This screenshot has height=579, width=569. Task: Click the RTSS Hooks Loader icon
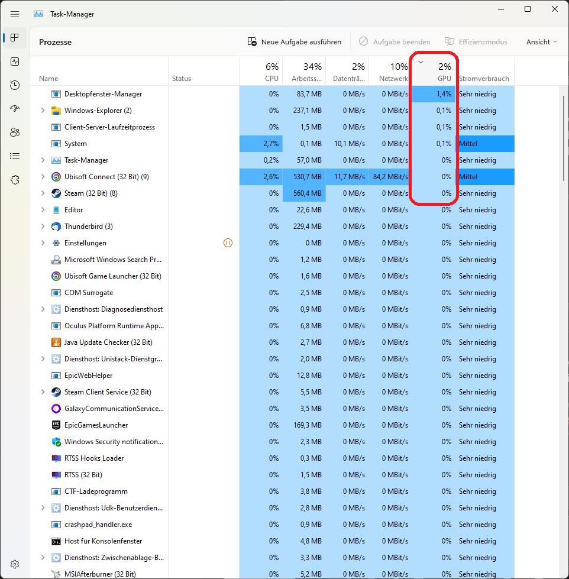tap(56, 458)
